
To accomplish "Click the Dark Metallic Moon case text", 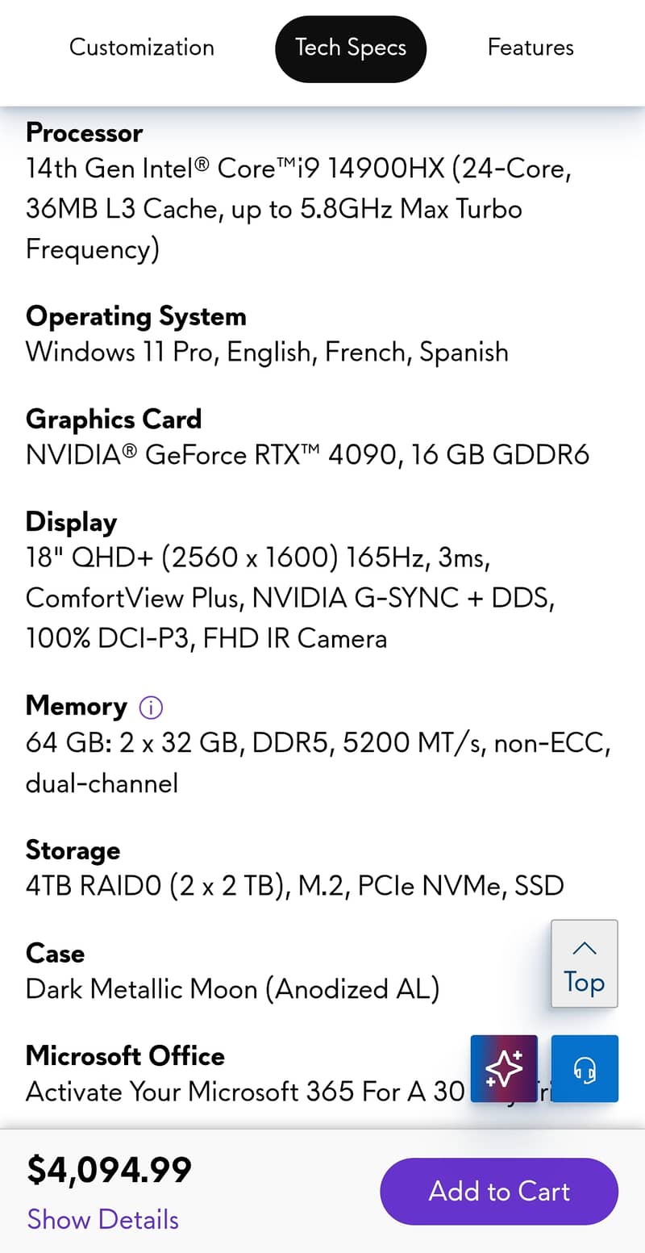I will click(x=232, y=988).
